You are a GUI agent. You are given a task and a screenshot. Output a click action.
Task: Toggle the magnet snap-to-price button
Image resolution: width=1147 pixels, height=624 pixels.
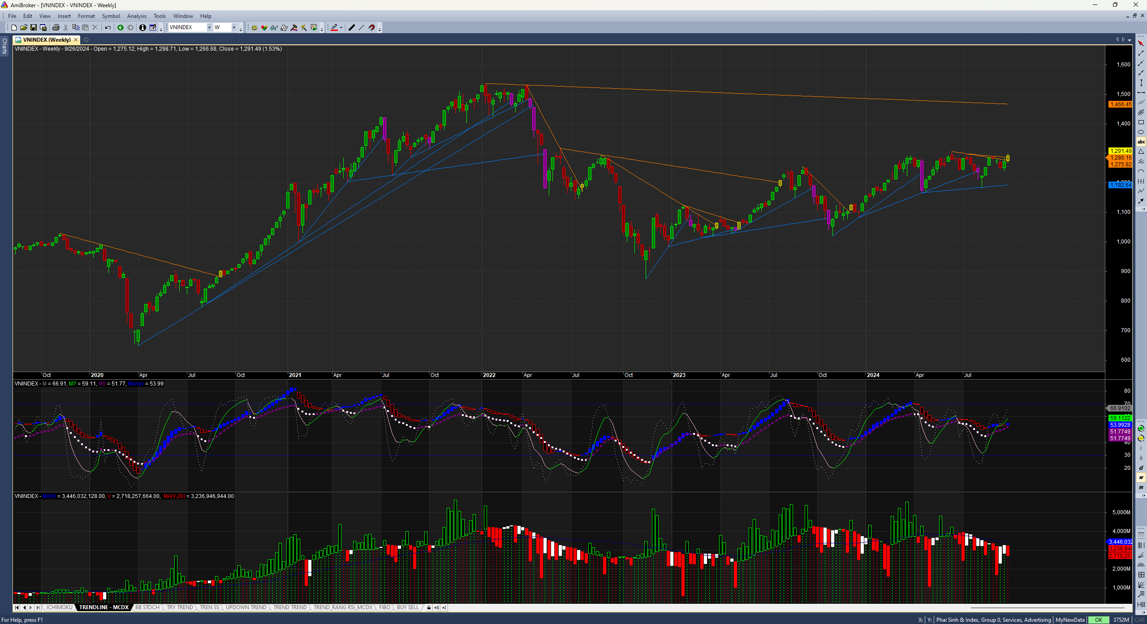pyautogui.click(x=371, y=27)
